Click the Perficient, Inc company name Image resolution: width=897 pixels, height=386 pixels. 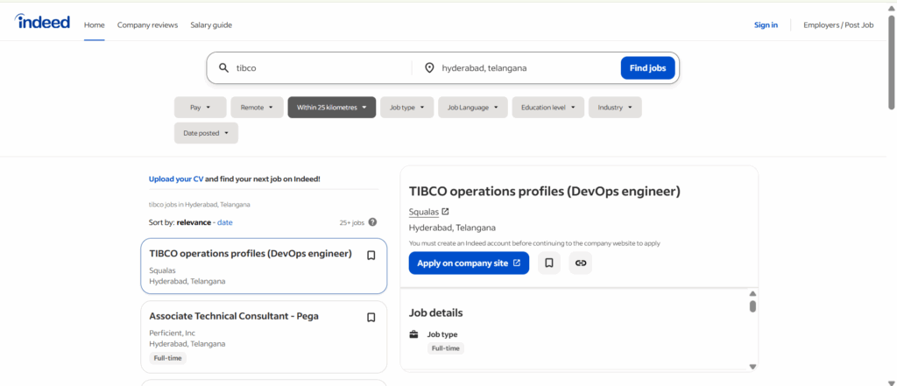(x=173, y=333)
